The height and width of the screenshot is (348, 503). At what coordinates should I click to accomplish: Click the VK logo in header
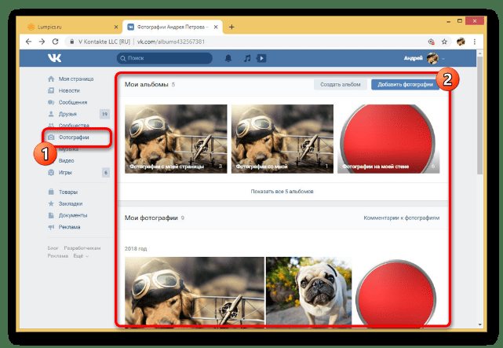point(54,58)
